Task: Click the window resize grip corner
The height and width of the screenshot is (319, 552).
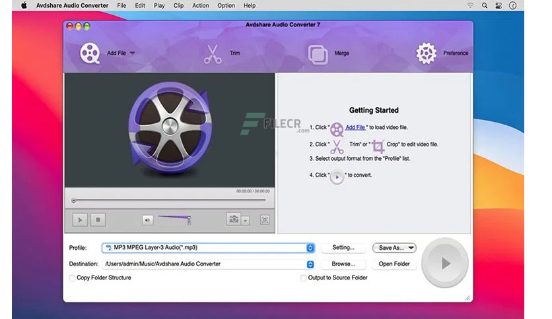Action: 467,298
